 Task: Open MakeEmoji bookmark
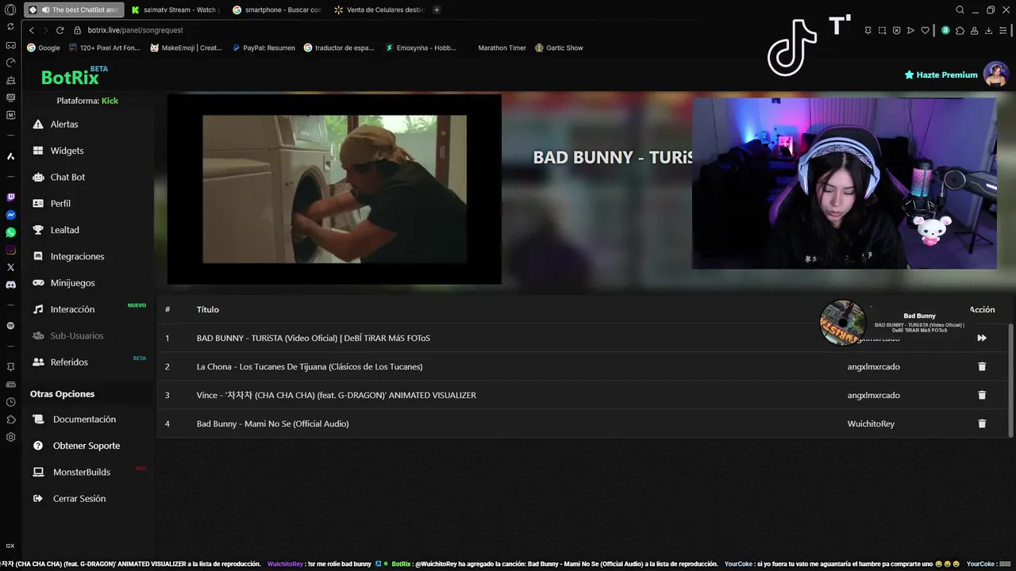pos(186,48)
